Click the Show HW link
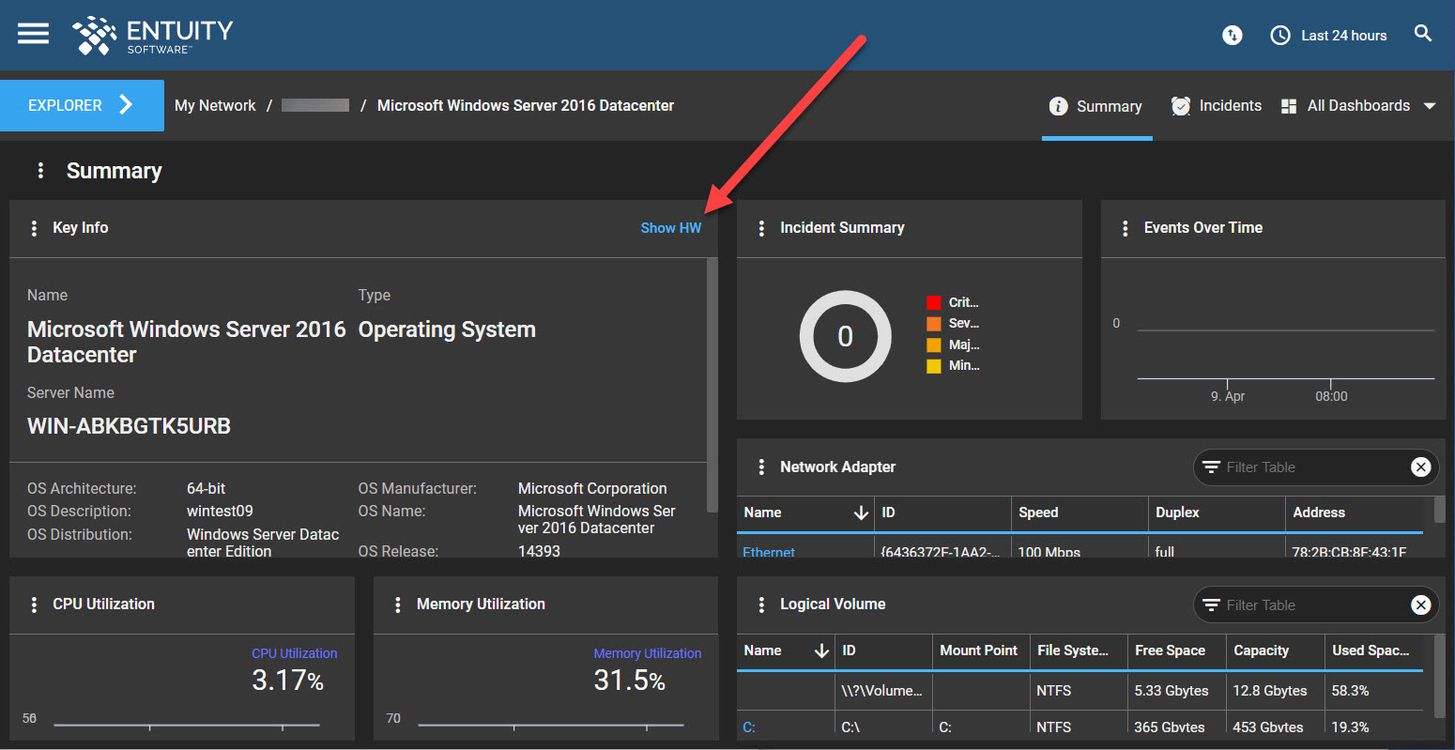1455x750 pixels. [x=670, y=228]
